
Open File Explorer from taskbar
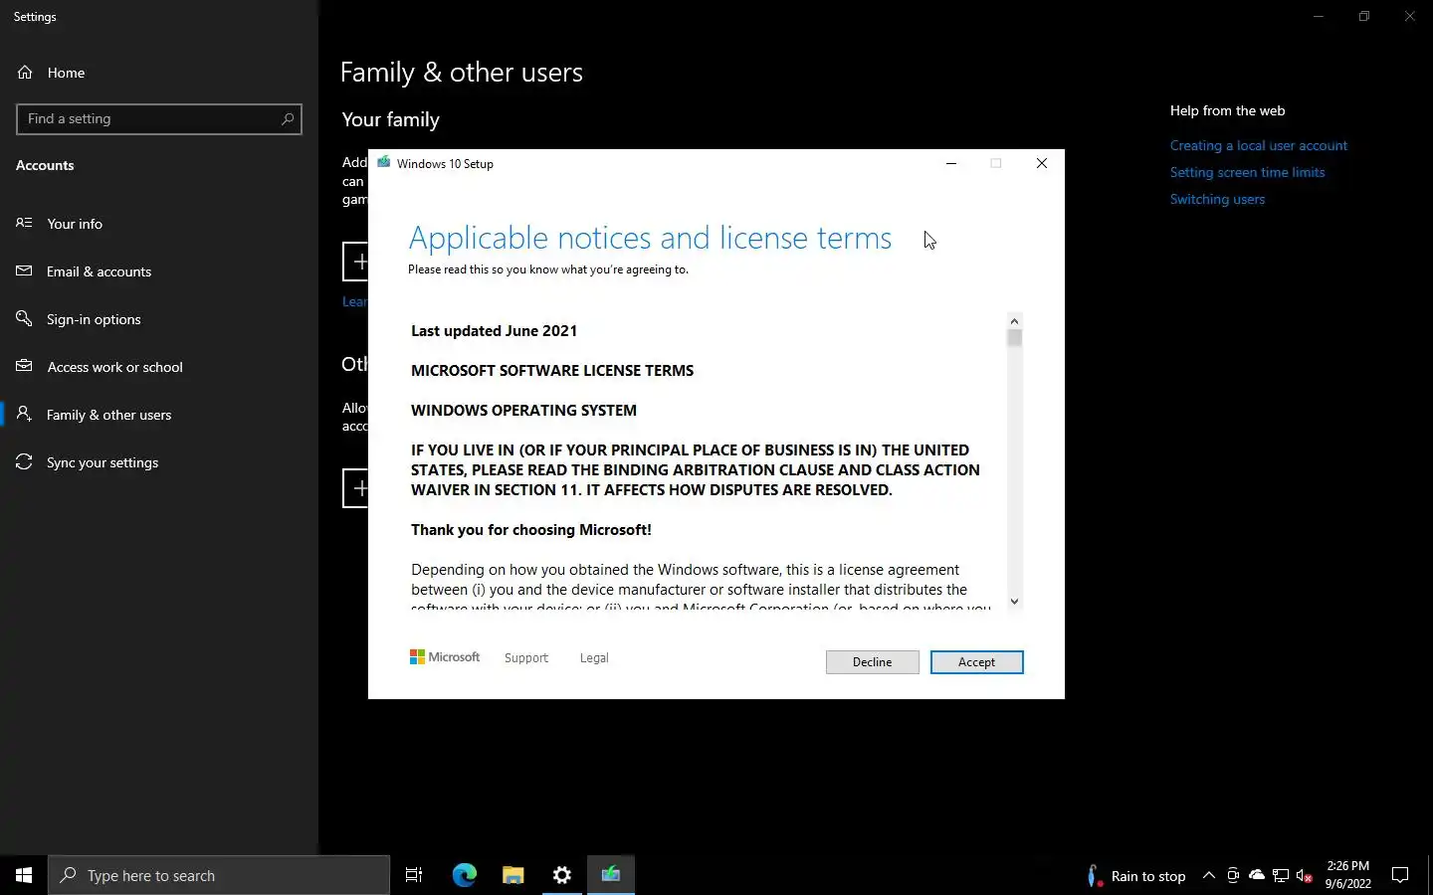pos(513,875)
